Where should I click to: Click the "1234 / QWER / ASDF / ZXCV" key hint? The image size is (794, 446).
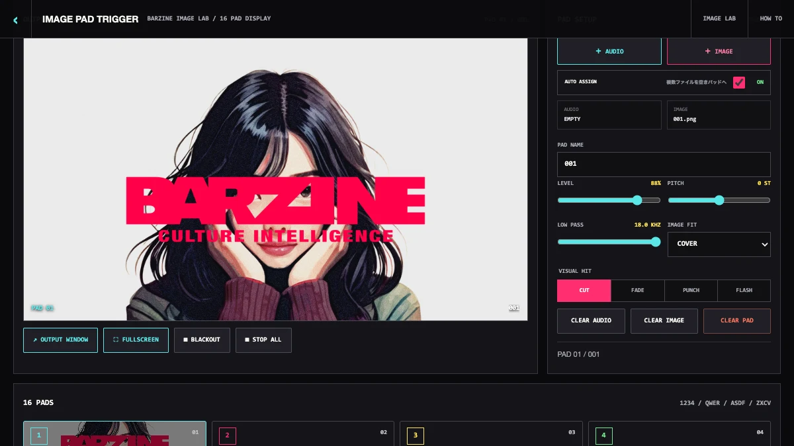tap(725, 403)
